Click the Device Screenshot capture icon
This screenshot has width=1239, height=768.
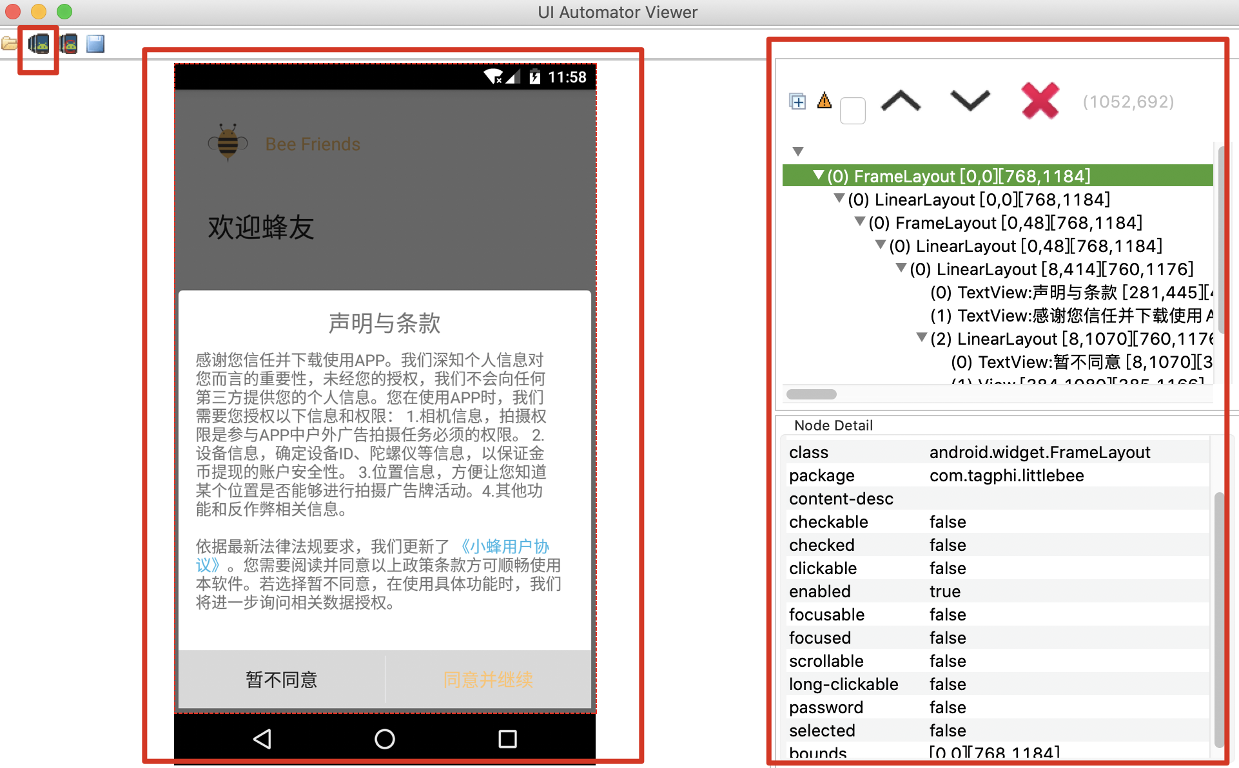point(39,44)
